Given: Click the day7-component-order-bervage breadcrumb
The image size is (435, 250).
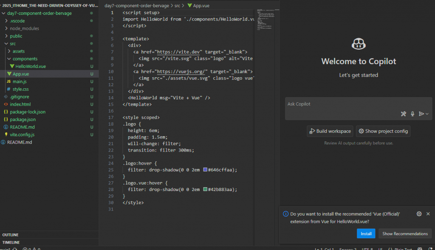Looking at the screenshot, I should [137, 6].
